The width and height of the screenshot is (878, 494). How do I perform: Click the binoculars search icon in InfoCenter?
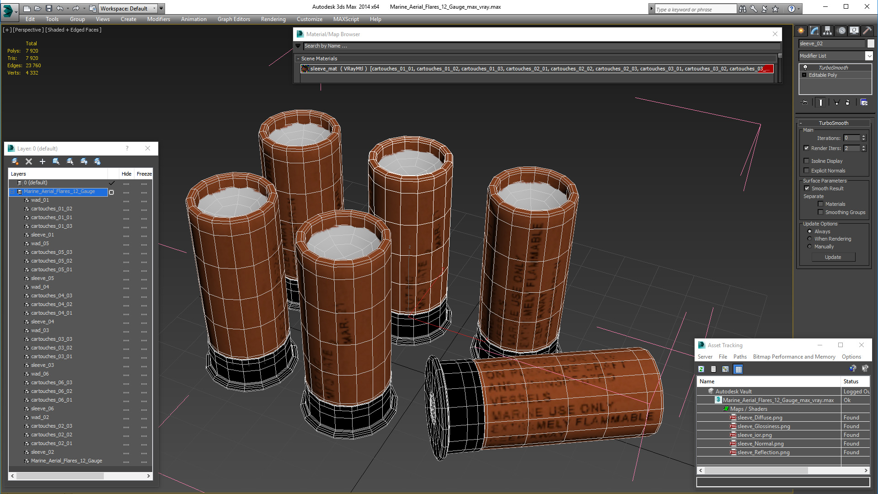point(743,9)
